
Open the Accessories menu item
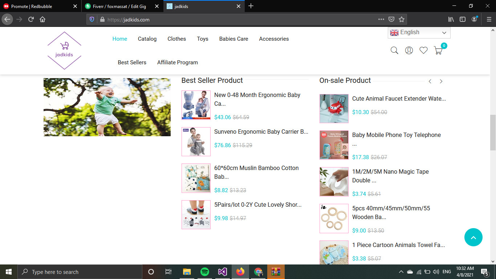click(274, 39)
